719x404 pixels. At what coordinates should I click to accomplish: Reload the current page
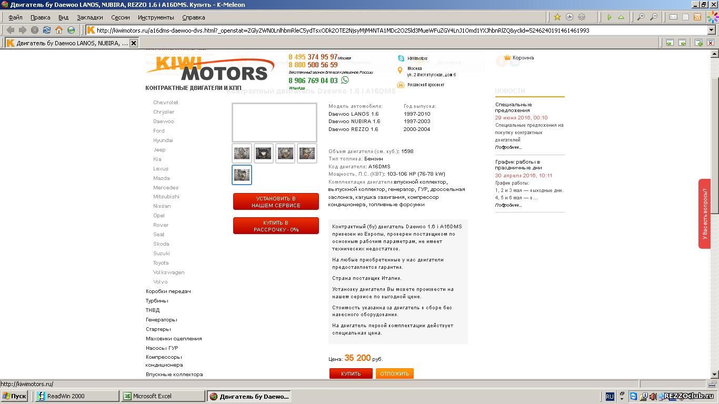pos(47,31)
